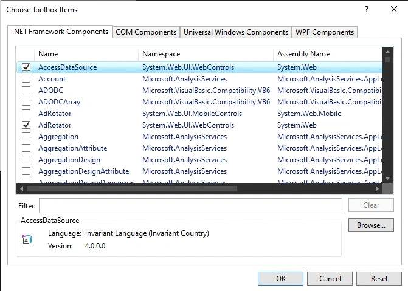The height and width of the screenshot is (291, 408).
Task: Enable the Account component checkbox
Action: point(26,79)
